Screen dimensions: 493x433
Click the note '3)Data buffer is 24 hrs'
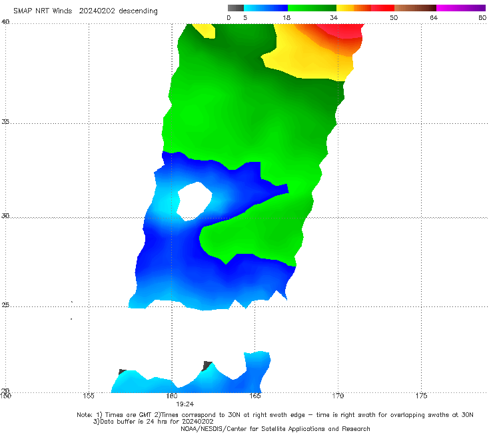pyautogui.click(x=153, y=422)
